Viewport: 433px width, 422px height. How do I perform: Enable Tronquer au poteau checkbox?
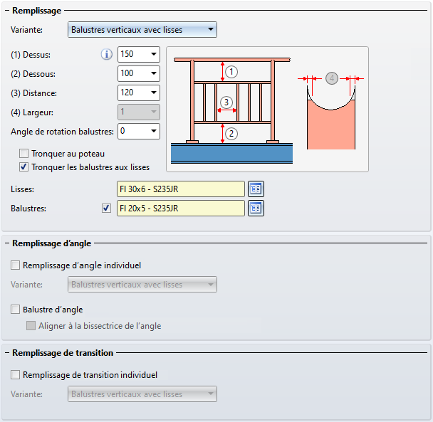tap(24, 154)
